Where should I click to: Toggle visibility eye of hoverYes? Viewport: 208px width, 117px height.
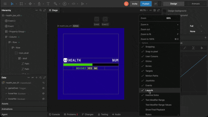click(43, 94)
